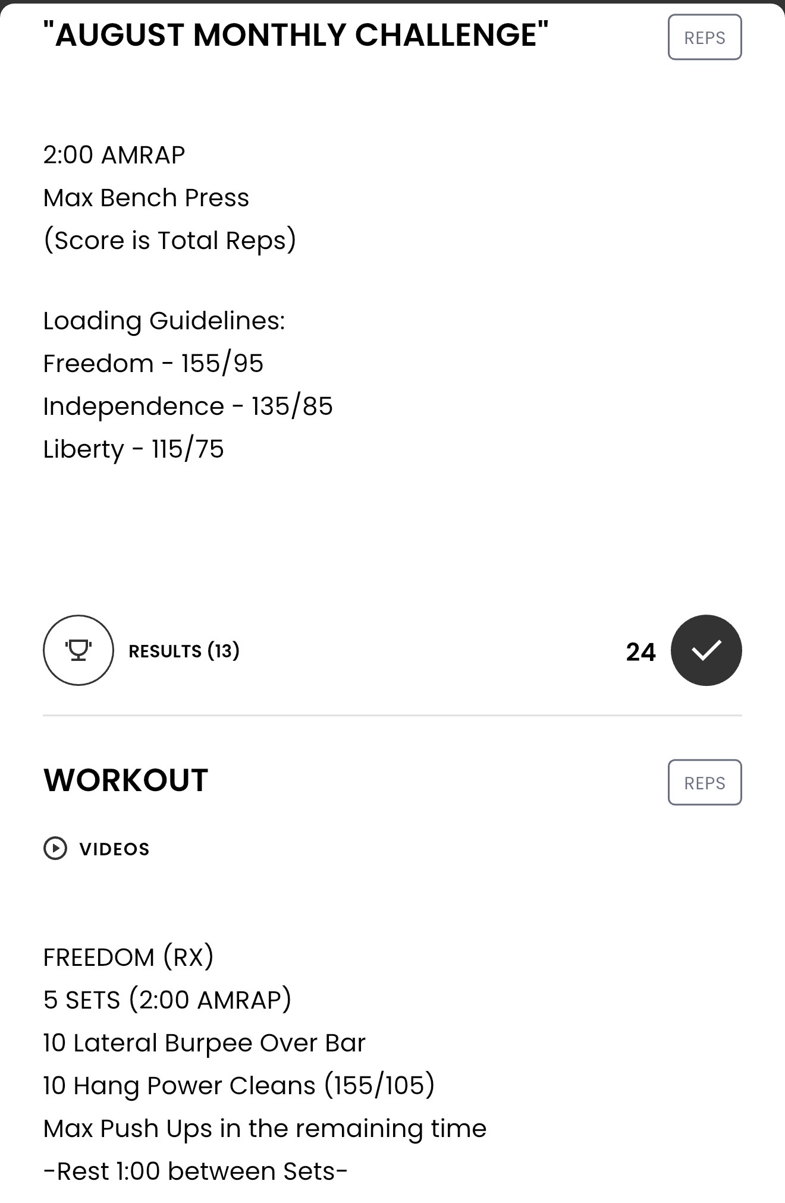Tap REPS badge on August Monthly Challenge
785x1203 pixels.
[x=705, y=37]
